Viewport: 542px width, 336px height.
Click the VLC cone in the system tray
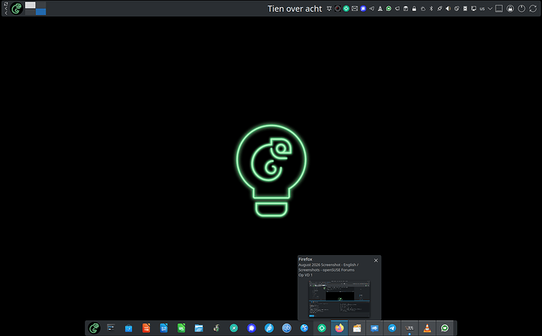click(380, 9)
